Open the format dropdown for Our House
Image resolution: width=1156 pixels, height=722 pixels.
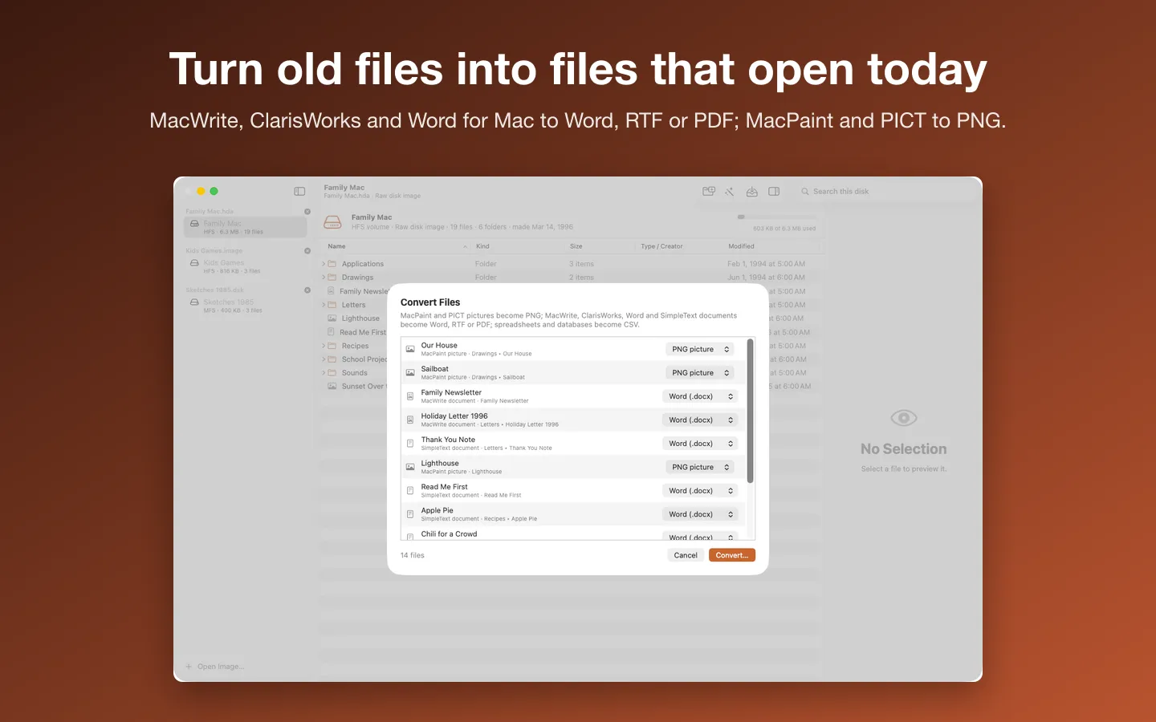[699, 350]
